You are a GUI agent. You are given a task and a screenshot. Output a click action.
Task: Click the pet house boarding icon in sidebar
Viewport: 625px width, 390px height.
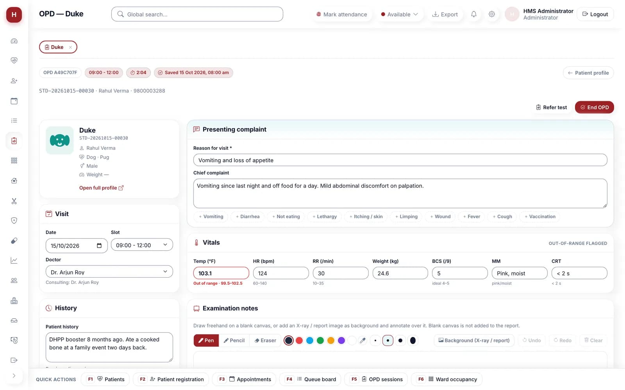14,181
